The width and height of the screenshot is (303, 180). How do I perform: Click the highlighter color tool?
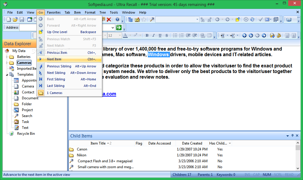136,35
